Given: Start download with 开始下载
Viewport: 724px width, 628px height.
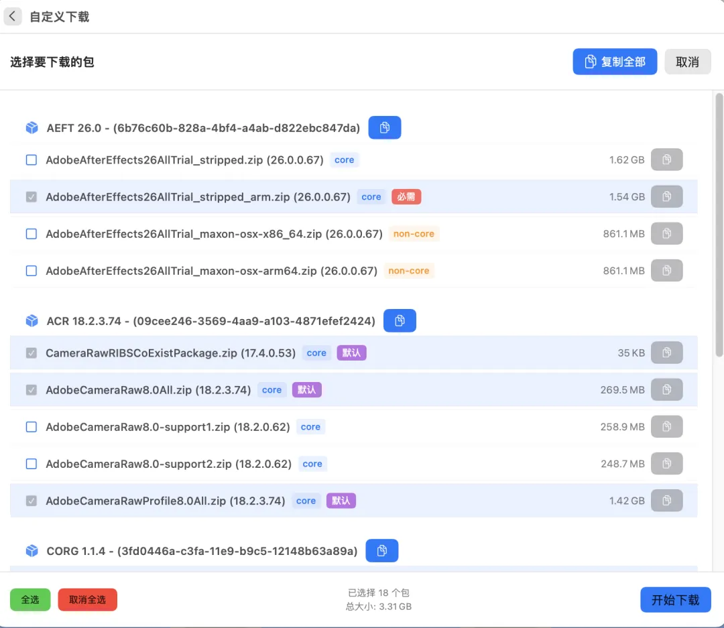Looking at the screenshot, I should click(675, 599).
